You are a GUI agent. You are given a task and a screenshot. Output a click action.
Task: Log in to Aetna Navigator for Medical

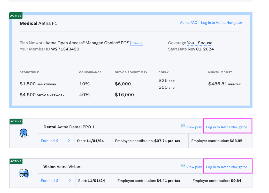(x=221, y=23)
